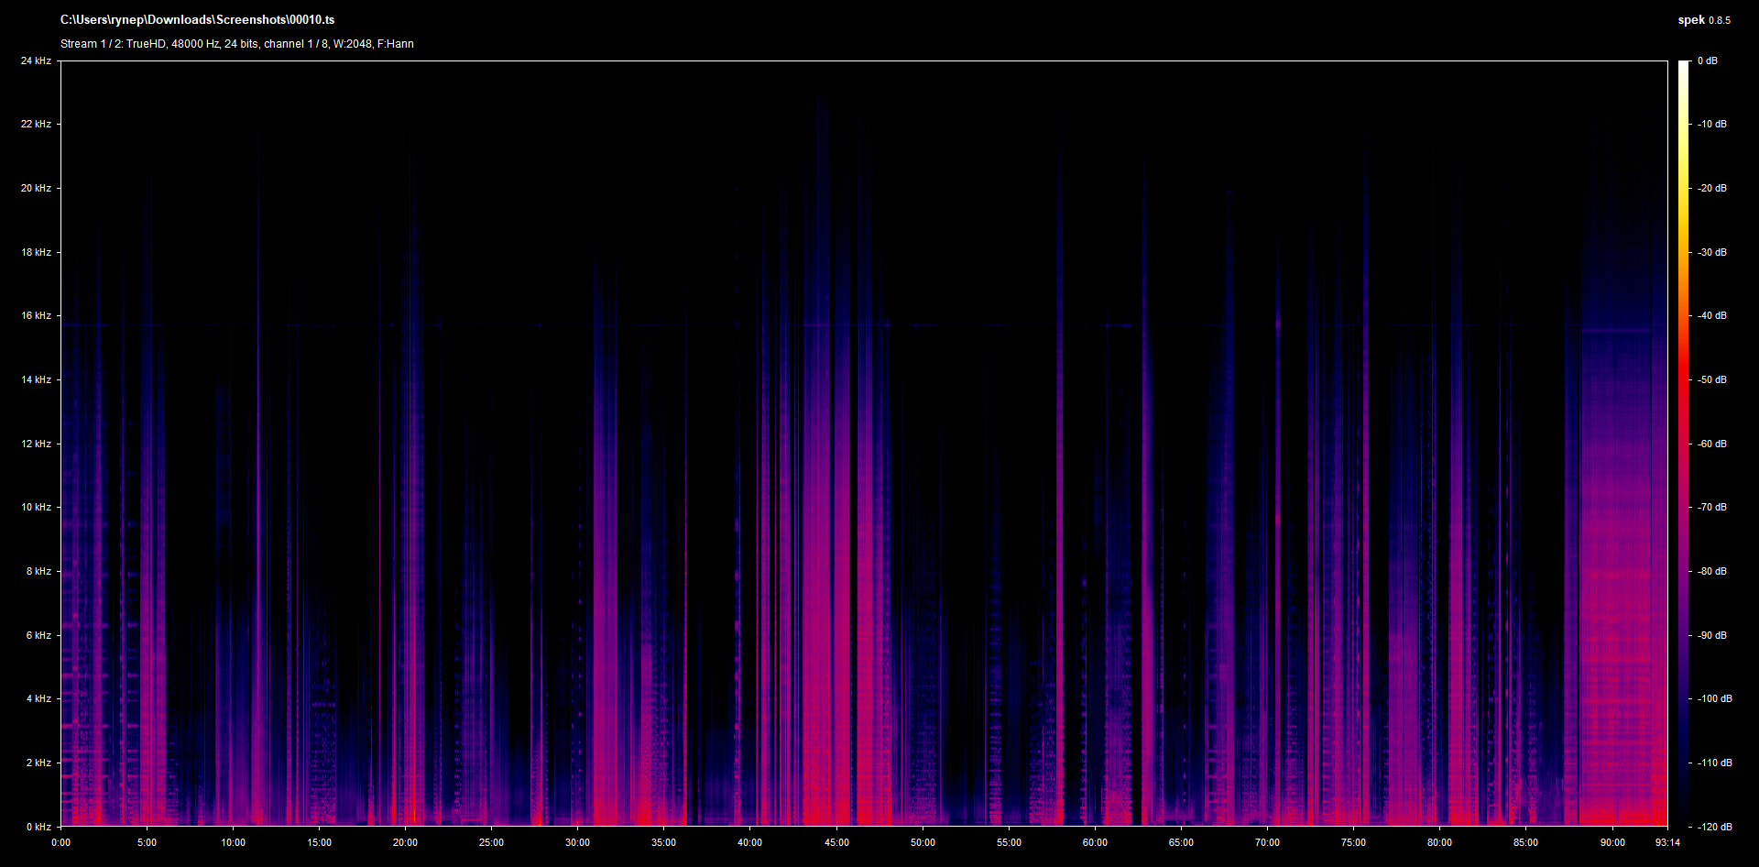Screen dimensions: 1759x867
Task: Select the 45:00 time axis marker
Action: point(836,842)
